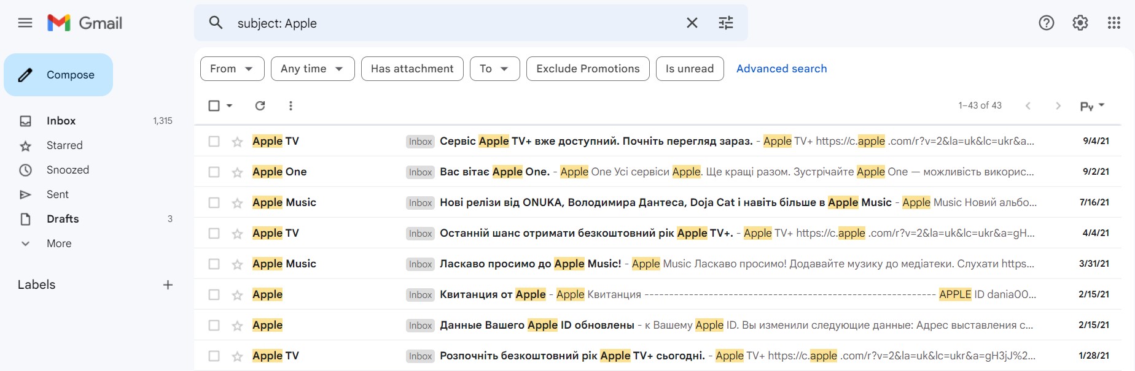The width and height of the screenshot is (1135, 371).
Task: Star the Apple TV 4/4/21 email
Action: coord(237,234)
